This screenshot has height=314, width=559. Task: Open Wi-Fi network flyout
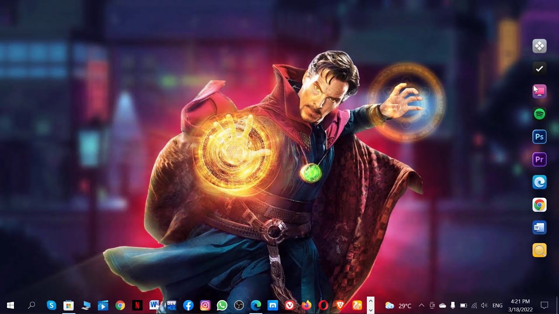[x=474, y=305]
